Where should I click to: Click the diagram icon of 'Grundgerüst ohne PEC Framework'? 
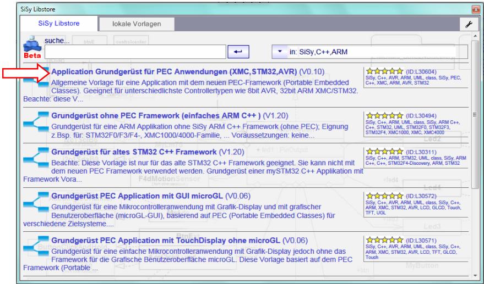(x=36, y=122)
